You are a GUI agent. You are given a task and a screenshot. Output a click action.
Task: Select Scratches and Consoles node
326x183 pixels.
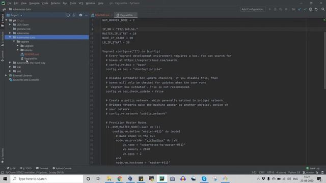point(26,80)
